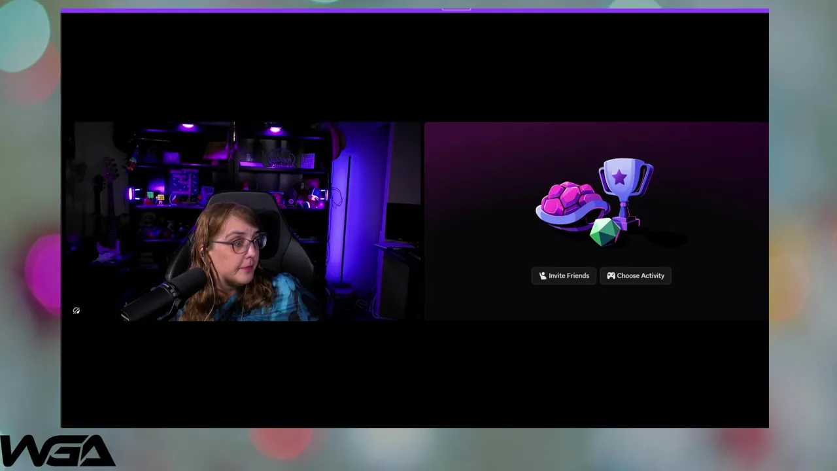Click the Invite Friends button
The height and width of the screenshot is (471, 837).
click(x=564, y=275)
